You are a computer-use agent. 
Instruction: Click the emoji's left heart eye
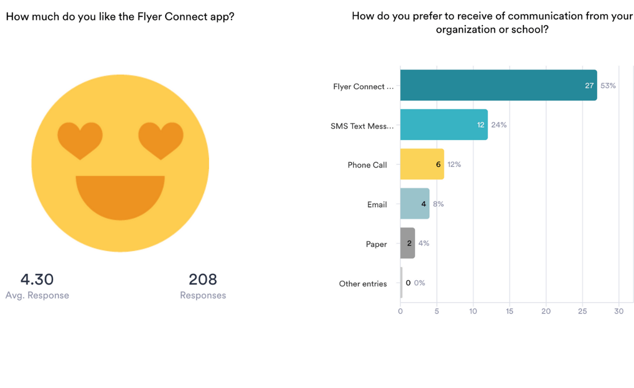(80, 139)
